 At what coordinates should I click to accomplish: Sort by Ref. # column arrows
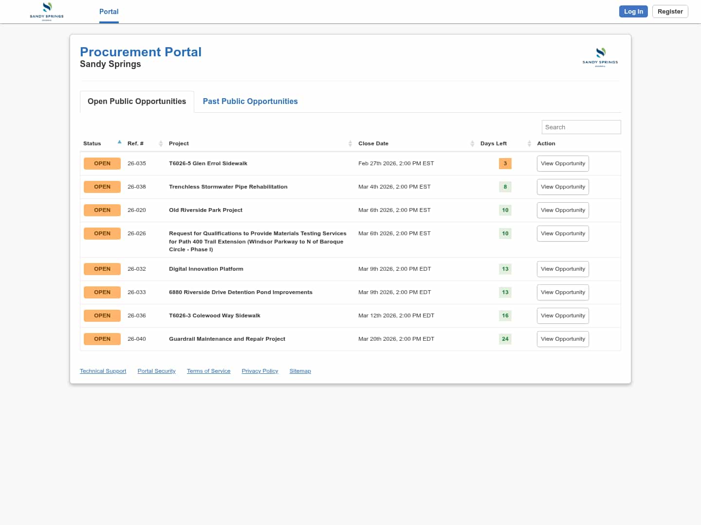[161, 143]
